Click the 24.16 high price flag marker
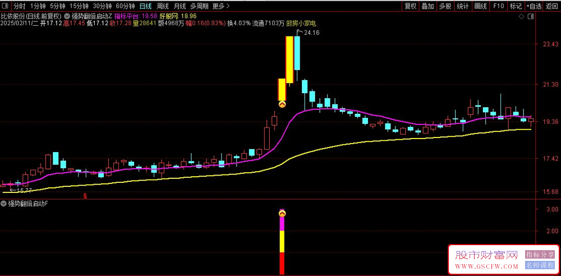 click(307, 33)
